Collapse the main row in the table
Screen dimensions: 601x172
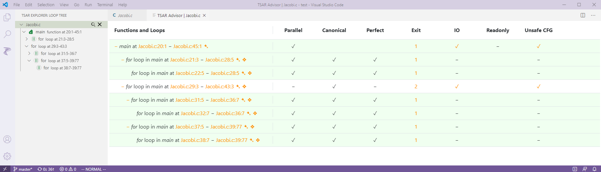click(116, 46)
